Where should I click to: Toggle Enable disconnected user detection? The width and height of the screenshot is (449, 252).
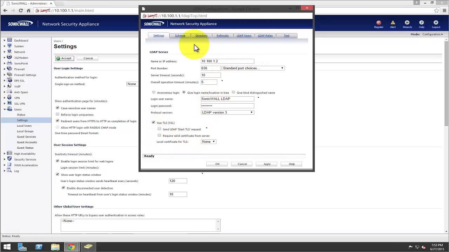point(63,188)
